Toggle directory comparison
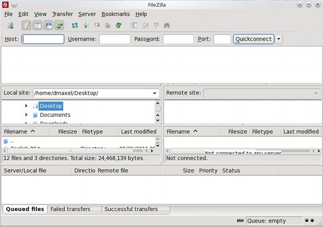 click(145, 26)
